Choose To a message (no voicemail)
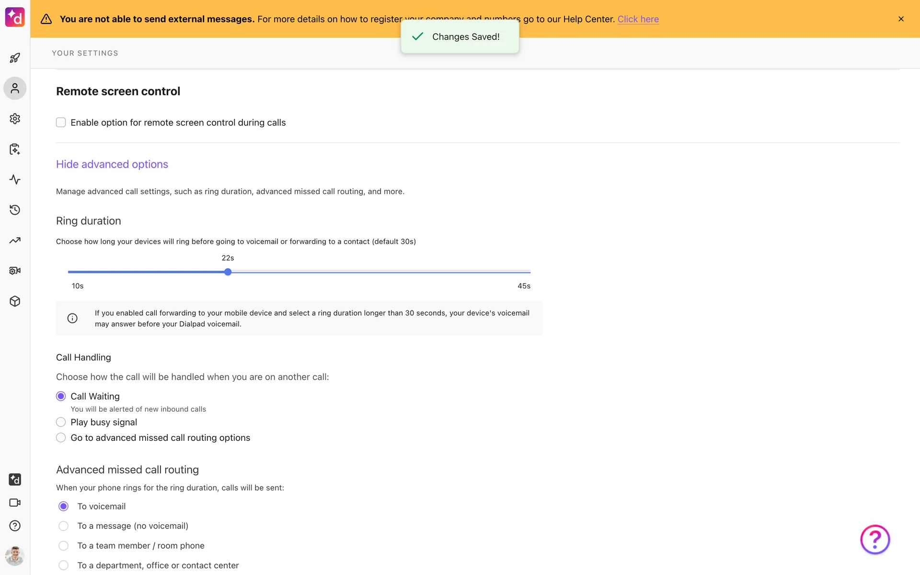Image resolution: width=920 pixels, height=575 pixels. [x=63, y=526]
